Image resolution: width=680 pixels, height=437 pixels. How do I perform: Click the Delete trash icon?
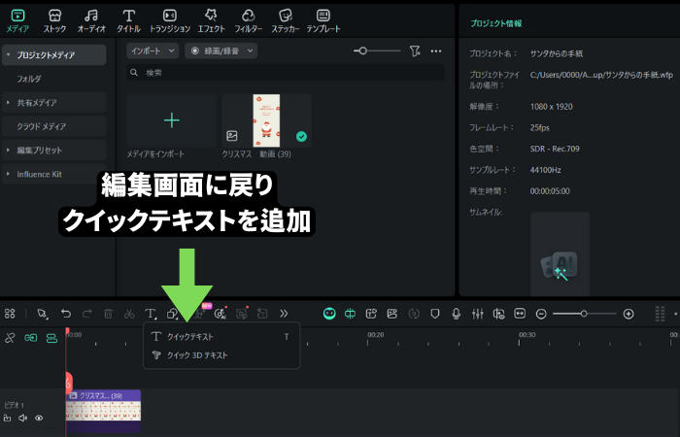click(108, 314)
